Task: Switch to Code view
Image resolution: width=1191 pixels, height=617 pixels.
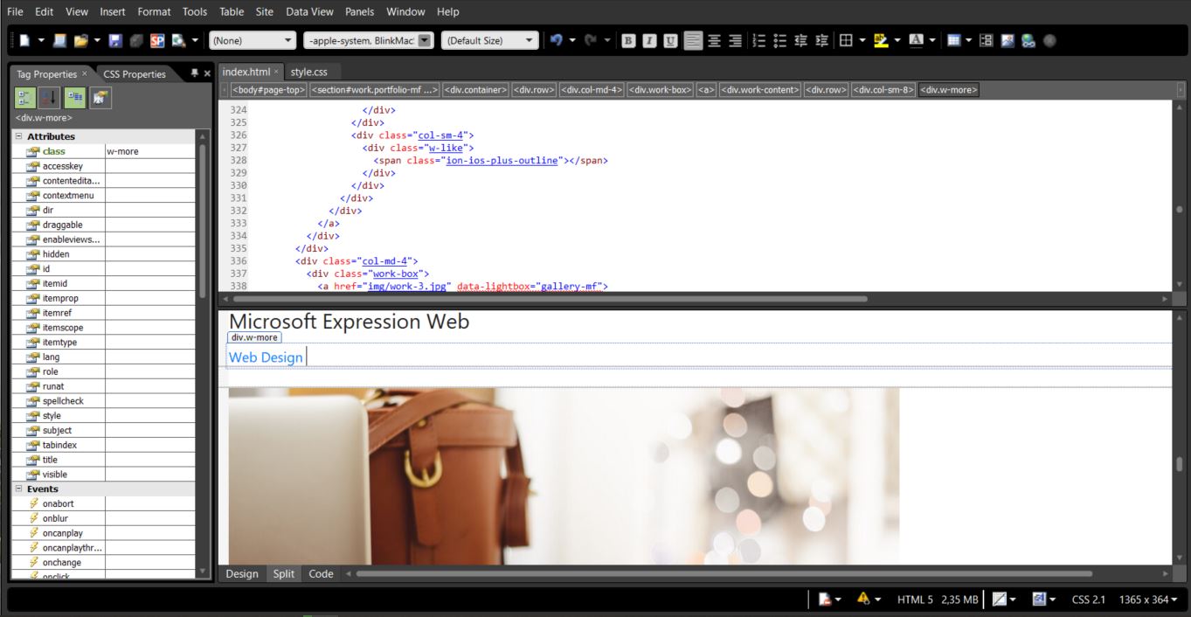Action: (x=321, y=573)
